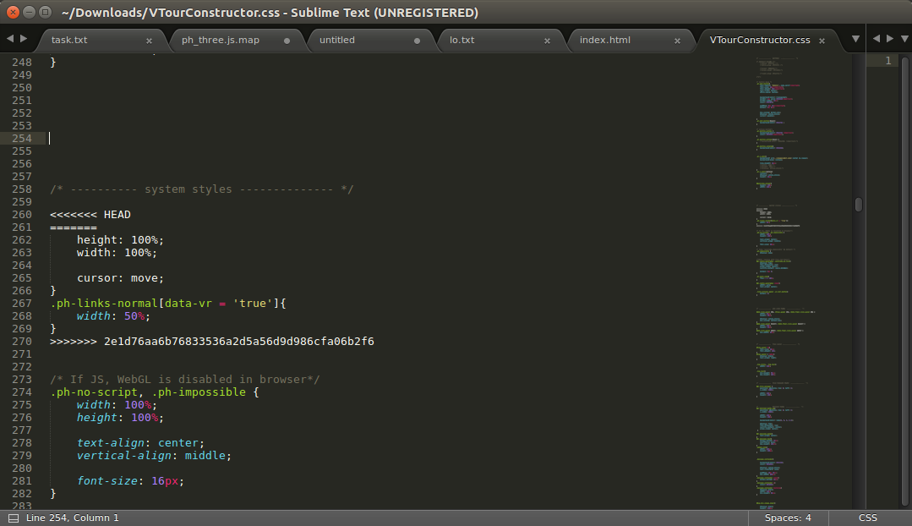This screenshot has height=526, width=912.
Task: Close the task.txt tab
Action: [x=149, y=41]
